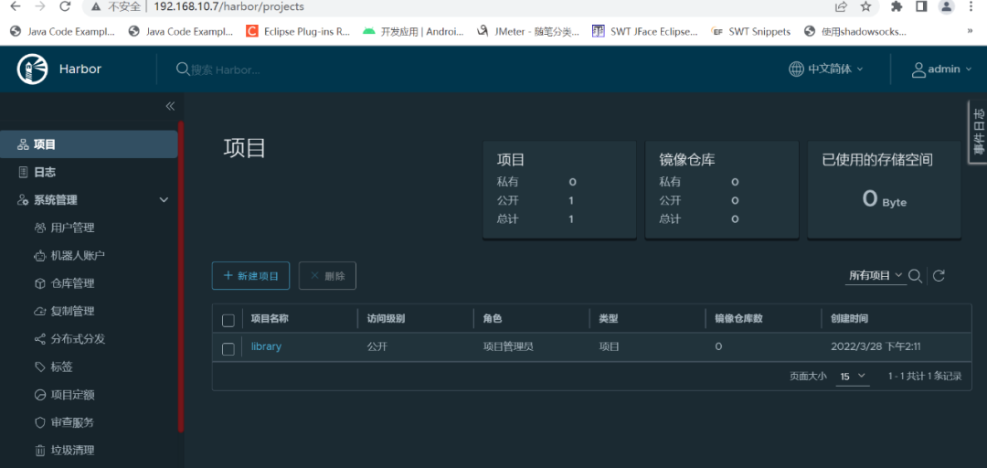Image resolution: width=987 pixels, height=468 pixels.
Task: Collapse the 系统管理 menu section
Action: [164, 200]
